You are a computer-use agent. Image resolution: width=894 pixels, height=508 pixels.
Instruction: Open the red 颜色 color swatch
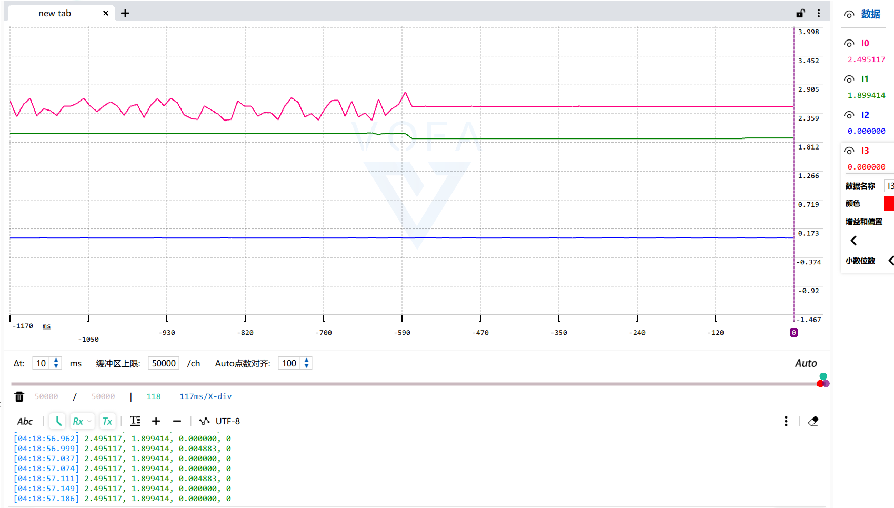point(889,203)
